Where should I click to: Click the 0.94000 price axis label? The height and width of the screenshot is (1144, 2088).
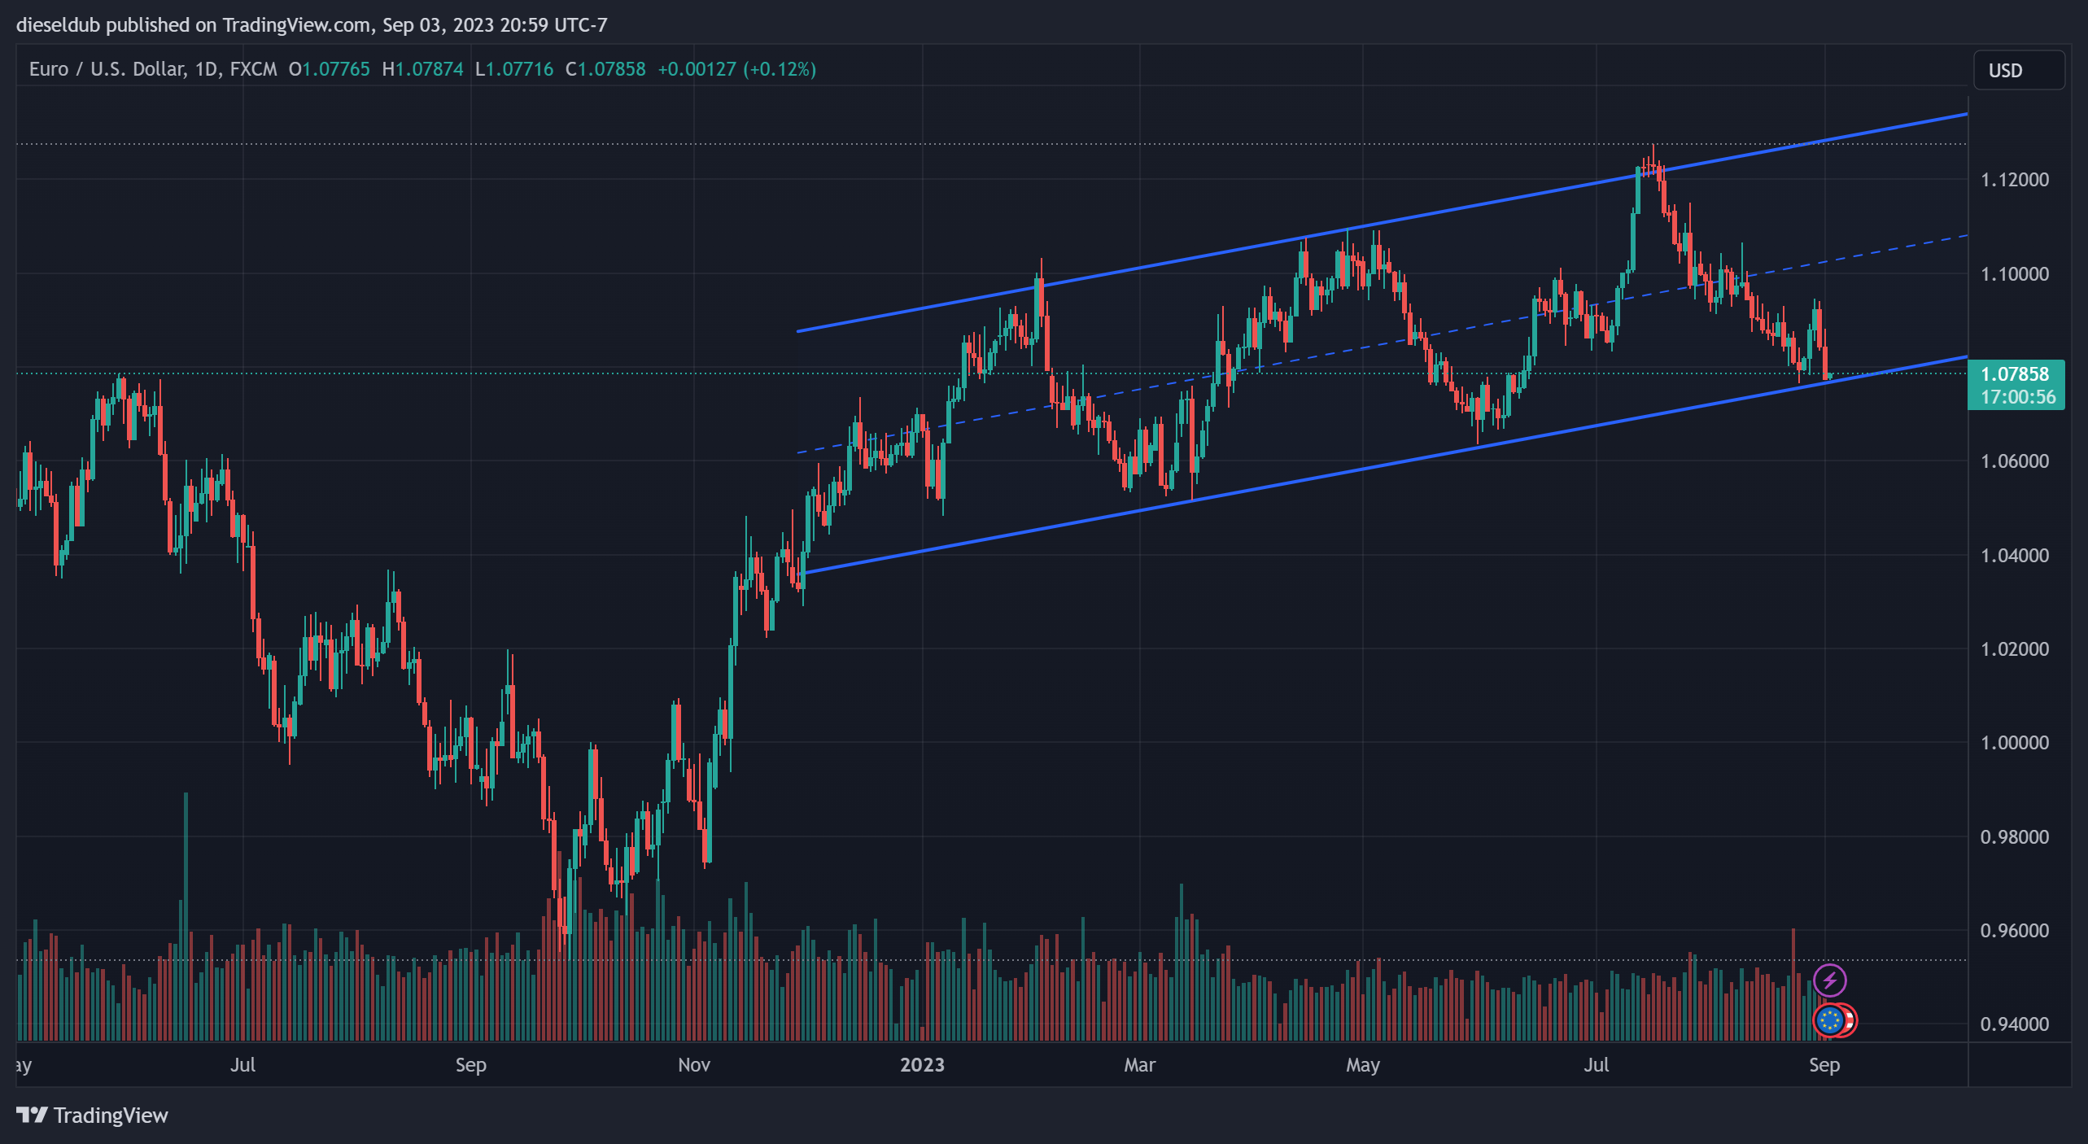click(x=2015, y=1024)
